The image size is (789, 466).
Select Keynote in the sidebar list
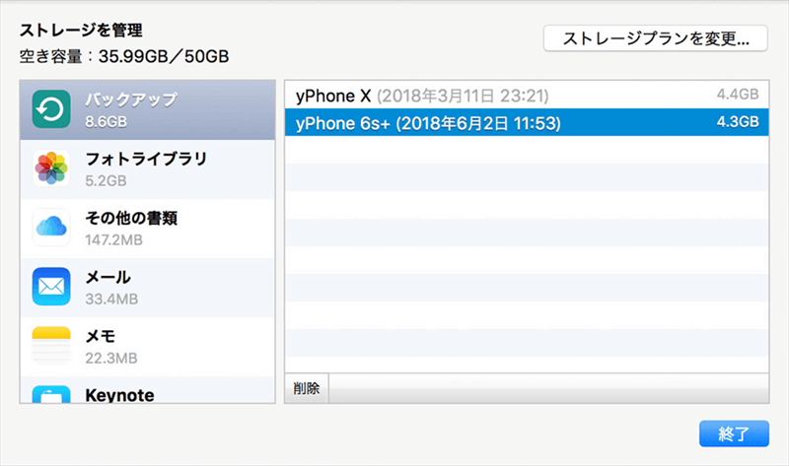point(119,394)
